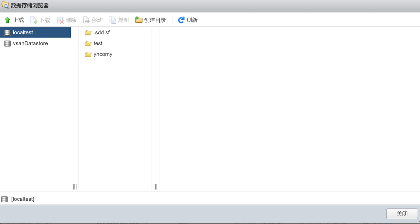Click the [localtest] path text
Viewport: 420px width, 224px height.
(x=23, y=199)
